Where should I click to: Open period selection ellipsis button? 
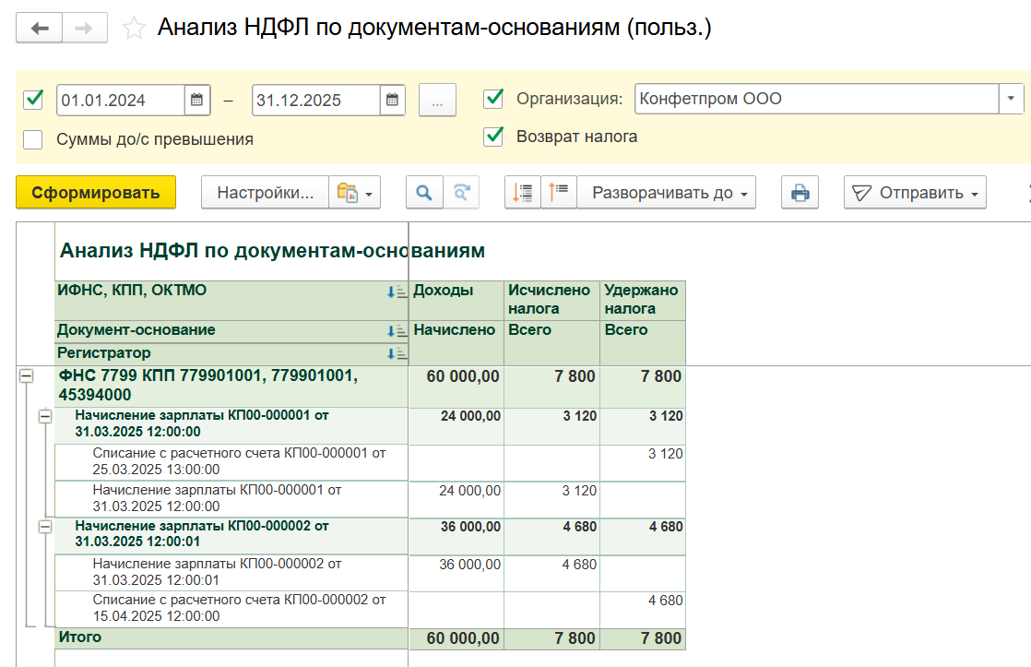(437, 100)
